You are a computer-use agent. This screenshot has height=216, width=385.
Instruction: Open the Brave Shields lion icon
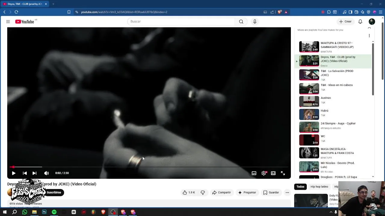click(x=279, y=12)
